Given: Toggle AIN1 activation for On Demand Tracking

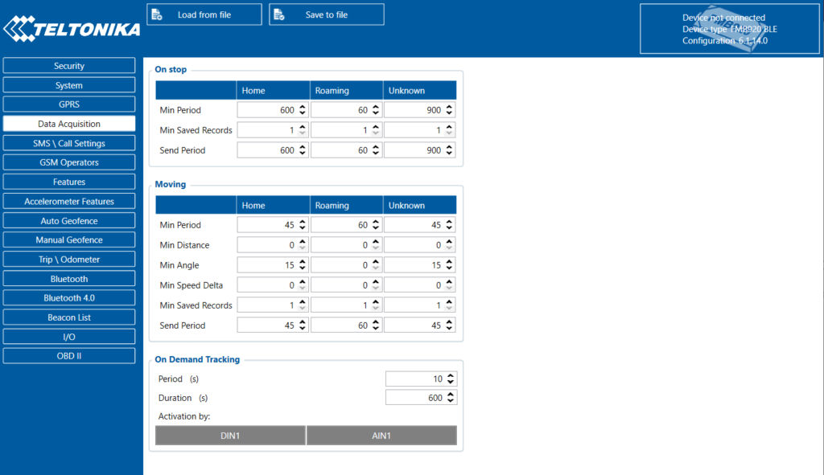Looking at the screenshot, I should tap(381, 436).
